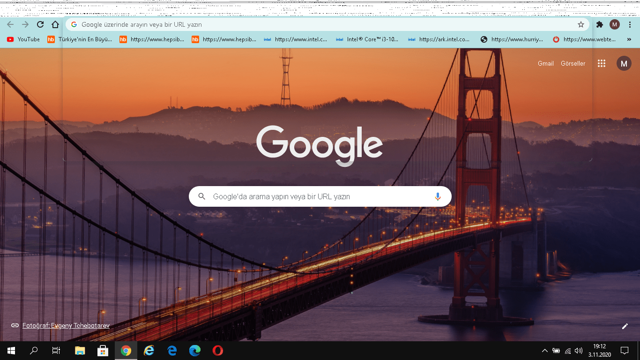Open Microsoft Store from the taskbar

(103, 351)
